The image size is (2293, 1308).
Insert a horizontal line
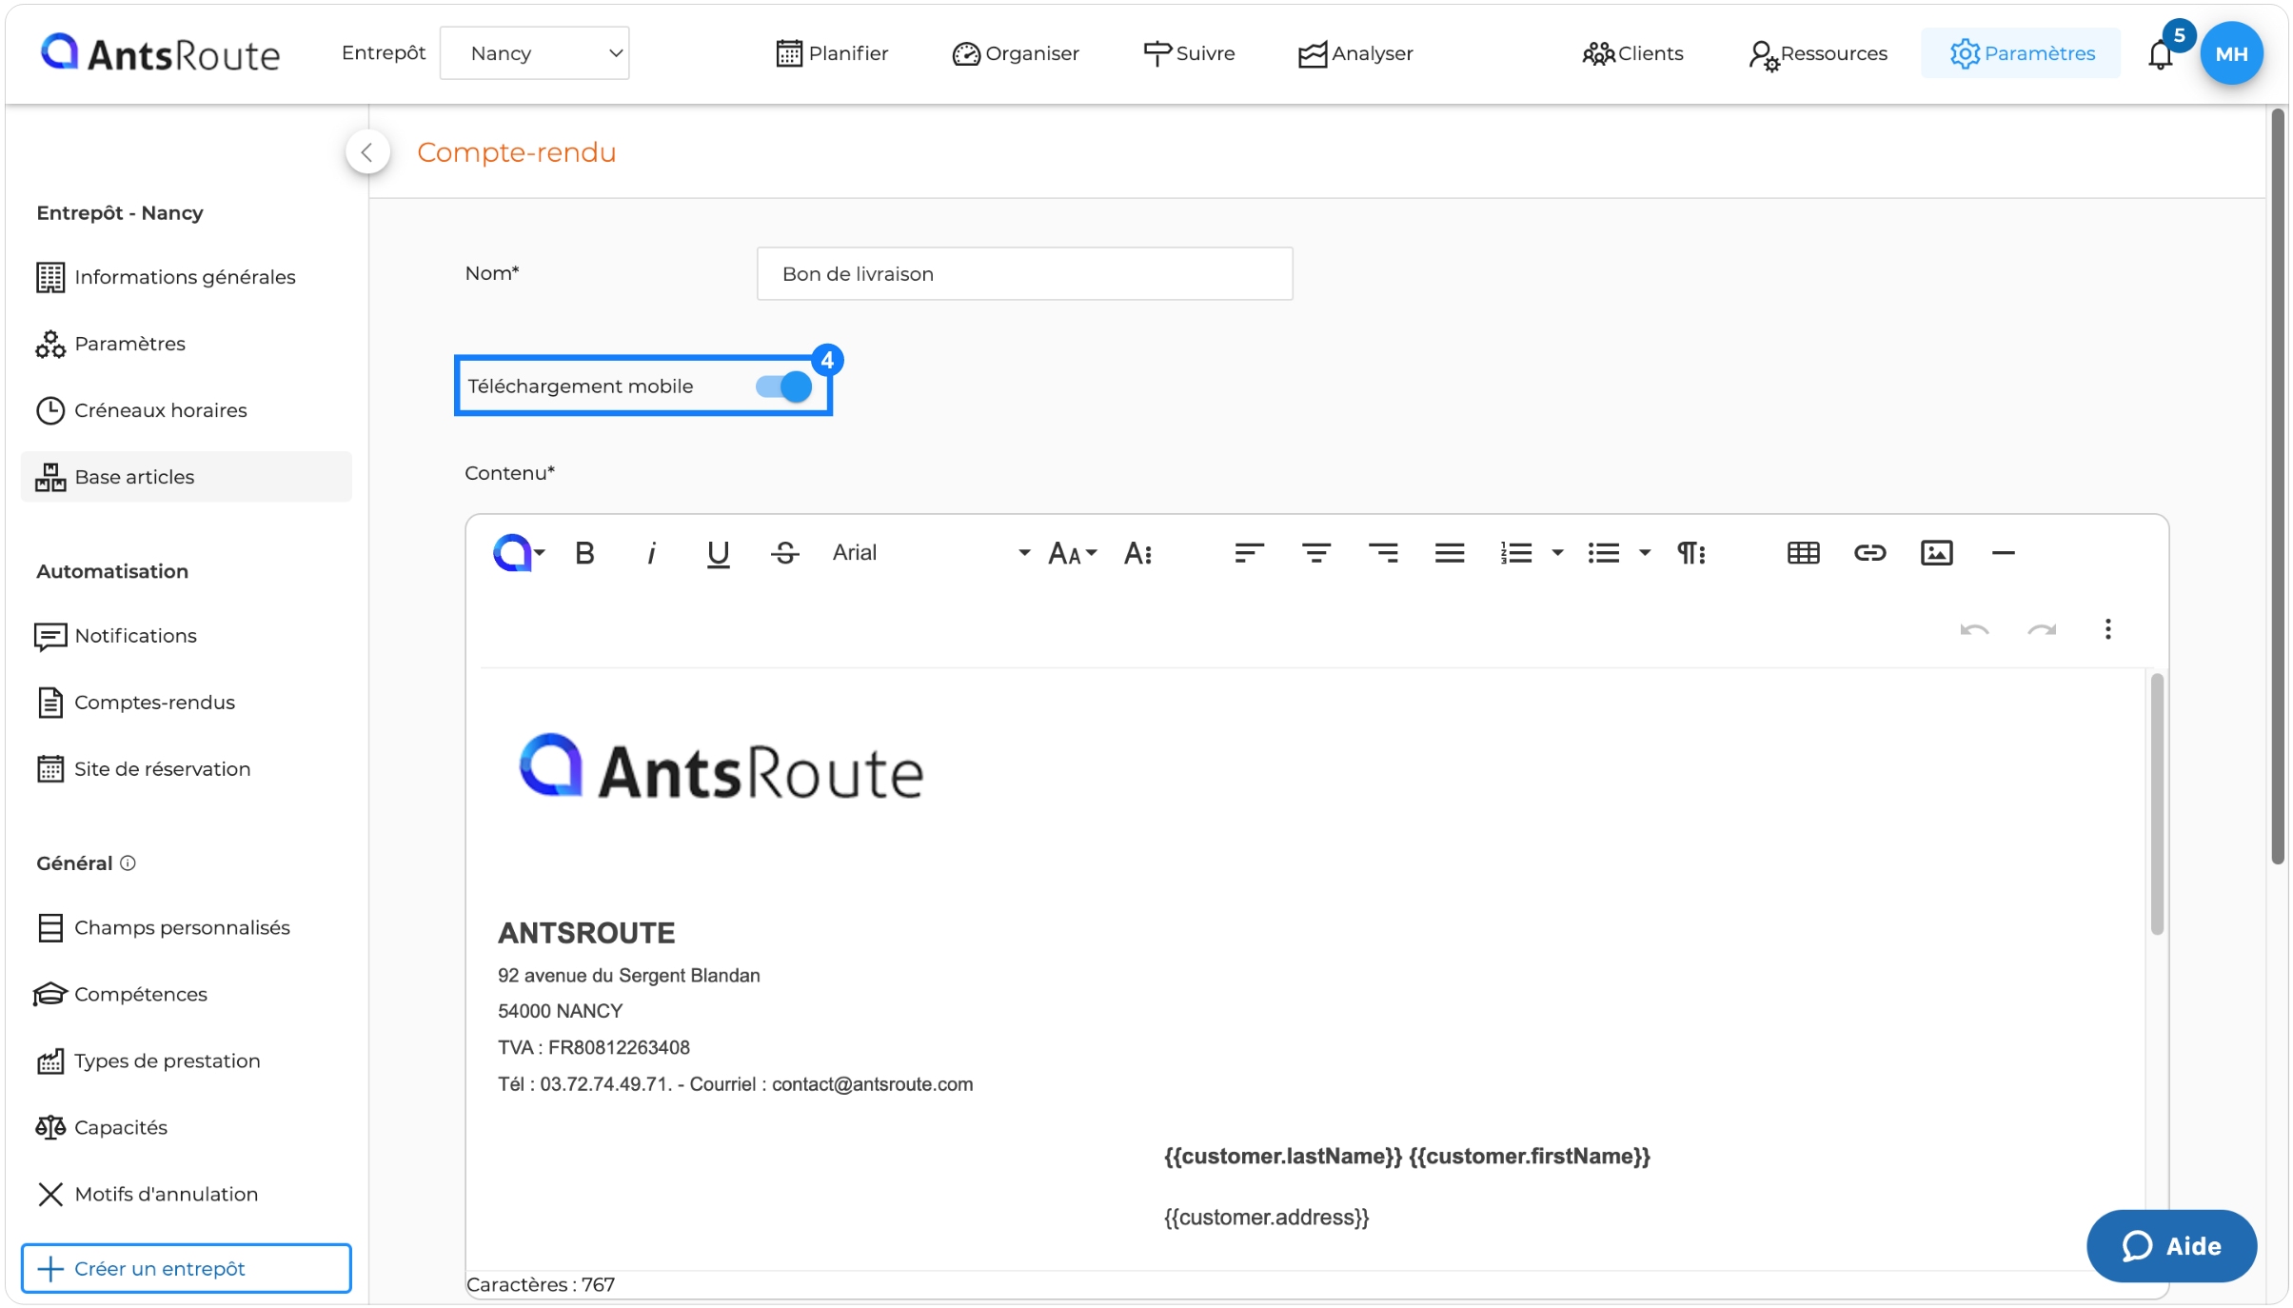(x=2003, y=553)
